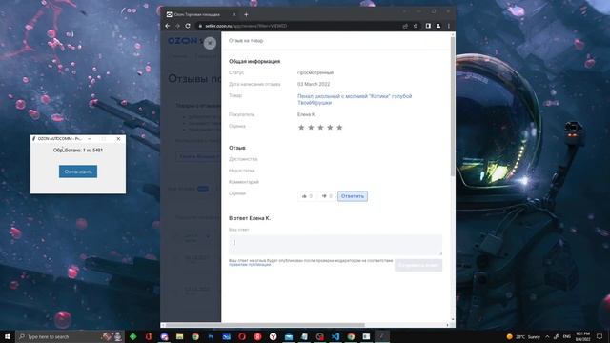Open the Windows Start menu
610x343 pixels.
(8, 336)
